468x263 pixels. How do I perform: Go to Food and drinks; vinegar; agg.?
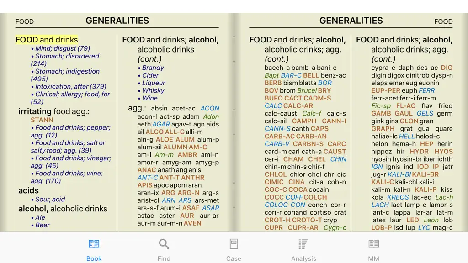(71, 162)
